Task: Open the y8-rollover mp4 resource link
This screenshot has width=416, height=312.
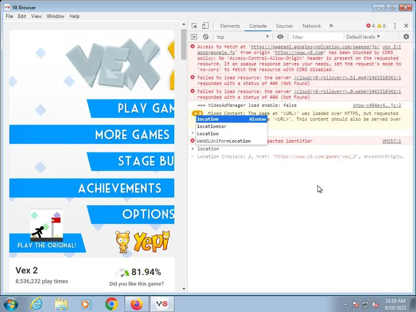Action: click(347, 78)
